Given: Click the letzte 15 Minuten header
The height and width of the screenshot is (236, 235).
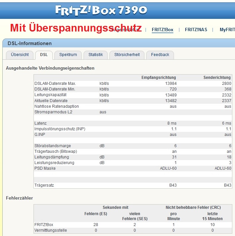Looking at the screenshot, I should [212, 216].
